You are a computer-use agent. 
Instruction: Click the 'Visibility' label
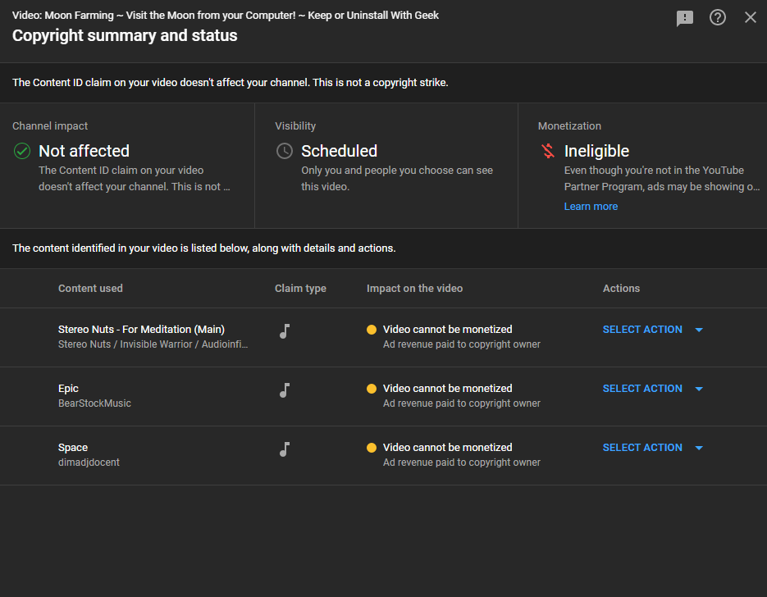point(295,126)
